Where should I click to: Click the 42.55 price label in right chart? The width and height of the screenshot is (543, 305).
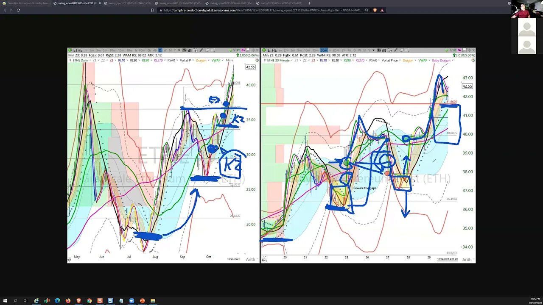pyautogui.click(x=467, y=86)
